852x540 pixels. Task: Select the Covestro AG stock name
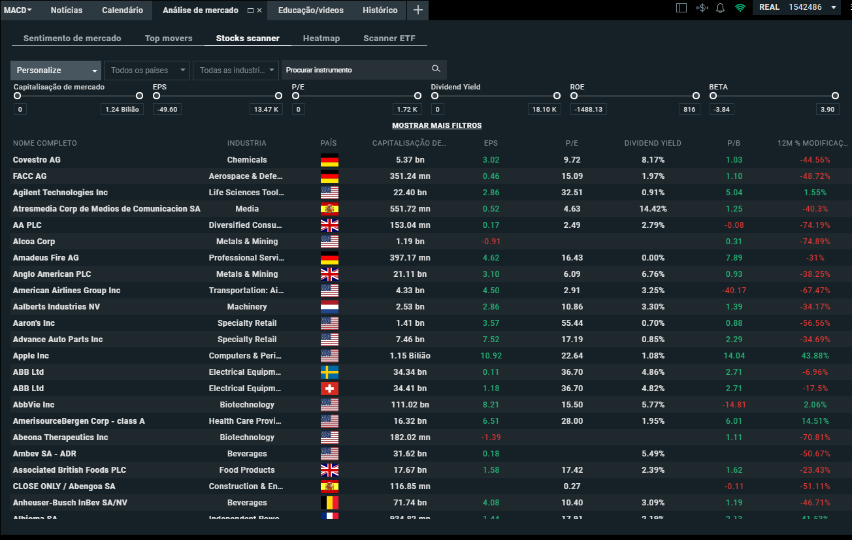(x=37, y=160)
